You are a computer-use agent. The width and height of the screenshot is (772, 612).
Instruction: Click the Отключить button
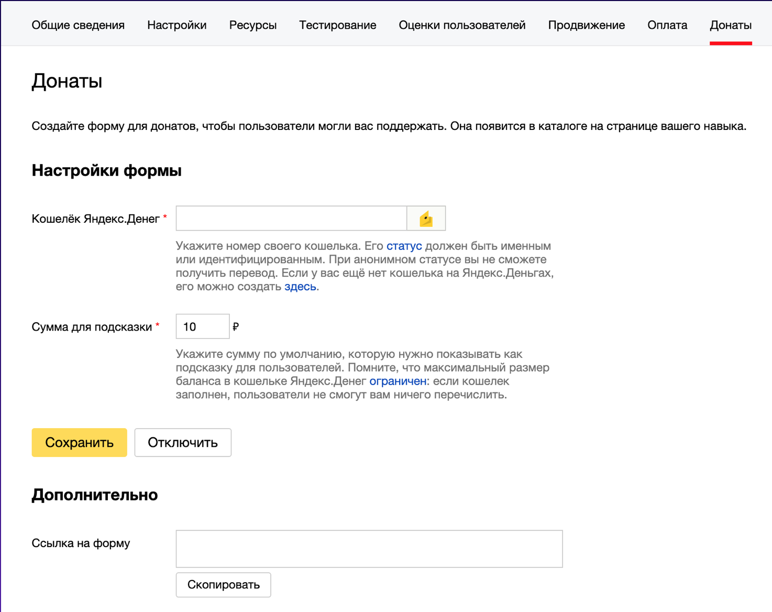point(183,442)
